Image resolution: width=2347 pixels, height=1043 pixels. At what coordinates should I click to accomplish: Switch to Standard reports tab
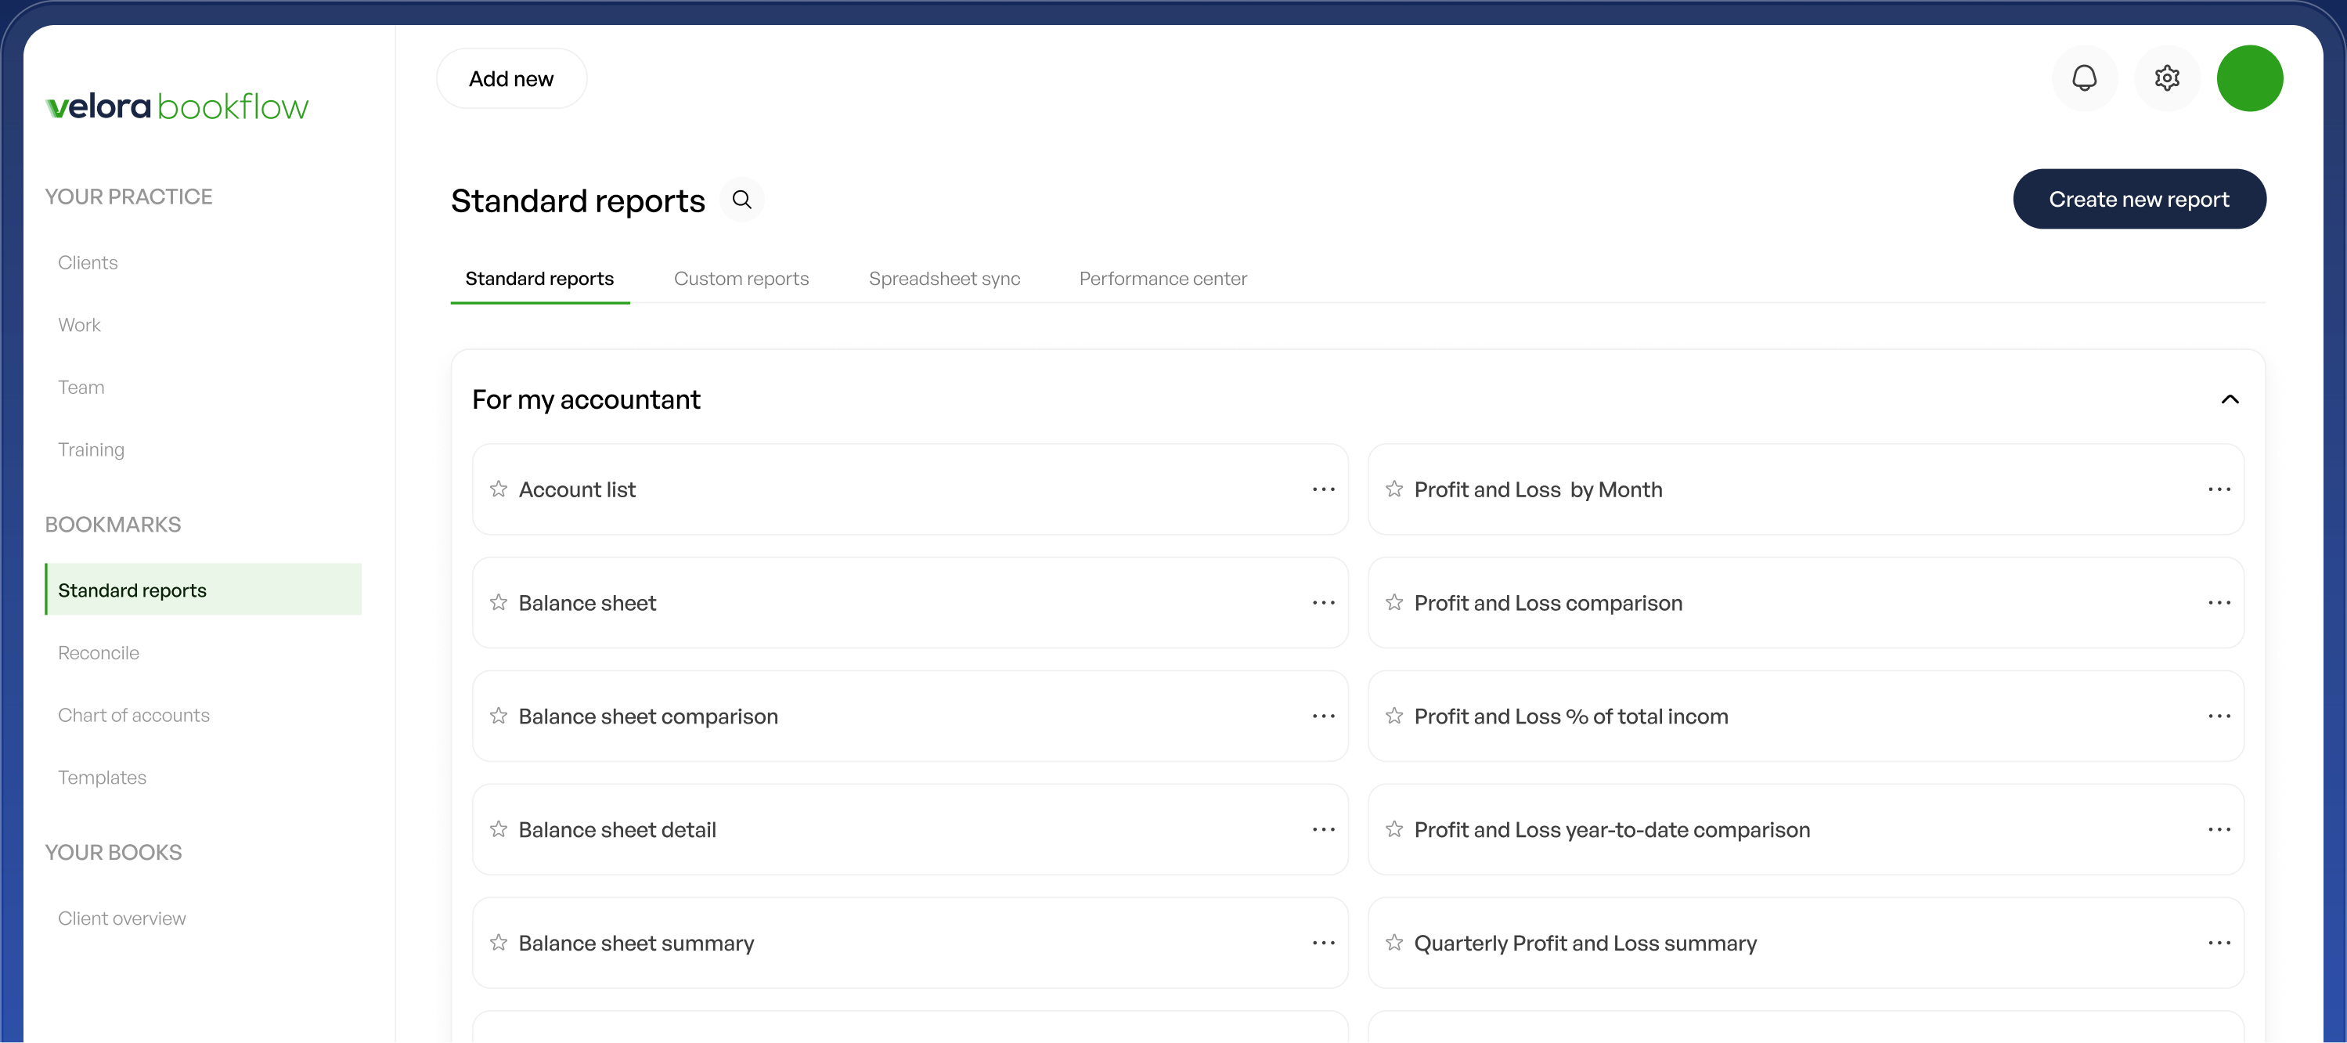[539, 279]
